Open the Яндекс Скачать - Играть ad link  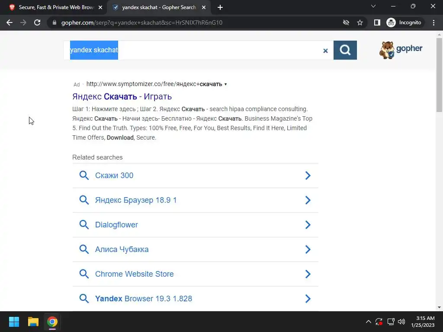point(122,96)
